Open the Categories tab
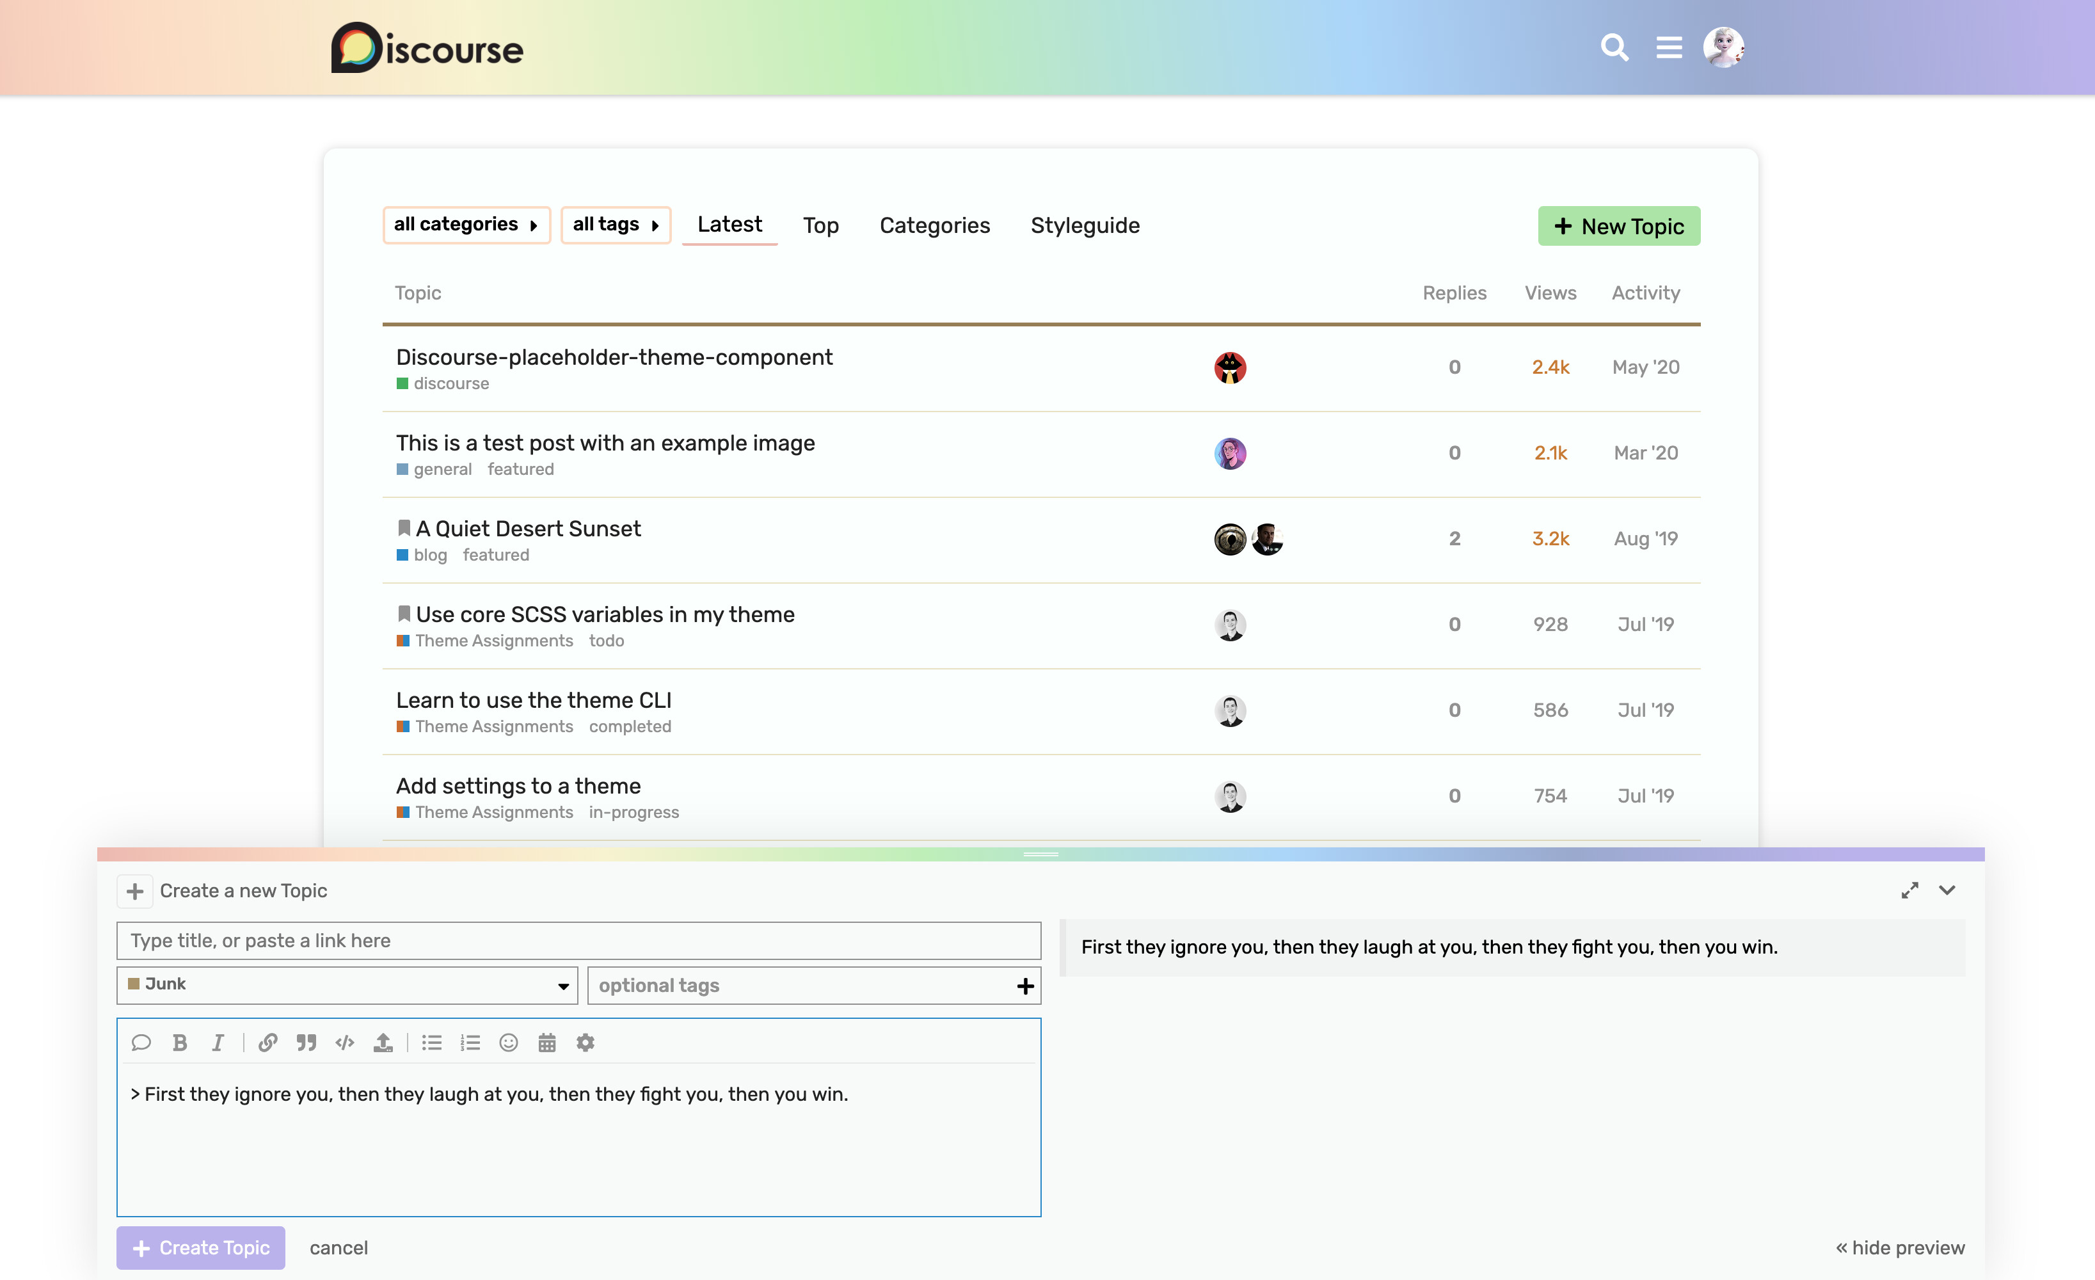 (x=934, y=225)
